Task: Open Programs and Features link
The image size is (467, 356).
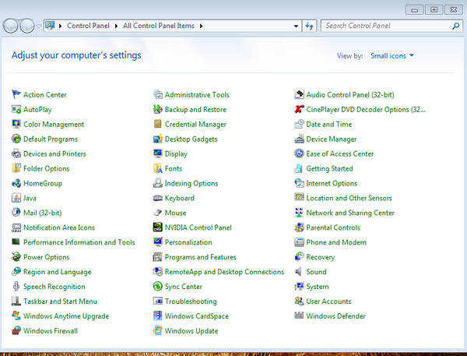Action: coord(200,257)
